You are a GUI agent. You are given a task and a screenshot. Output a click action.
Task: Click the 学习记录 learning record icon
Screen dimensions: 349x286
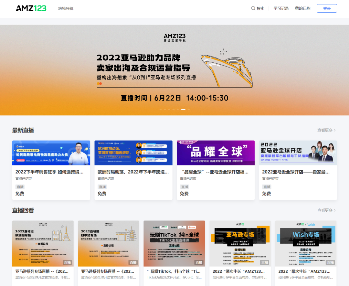pyautogui.click(x=281, y=8)
